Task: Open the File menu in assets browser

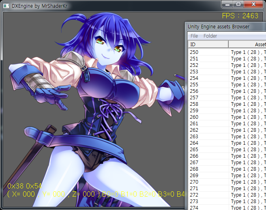Action: (x=194, y=36)
